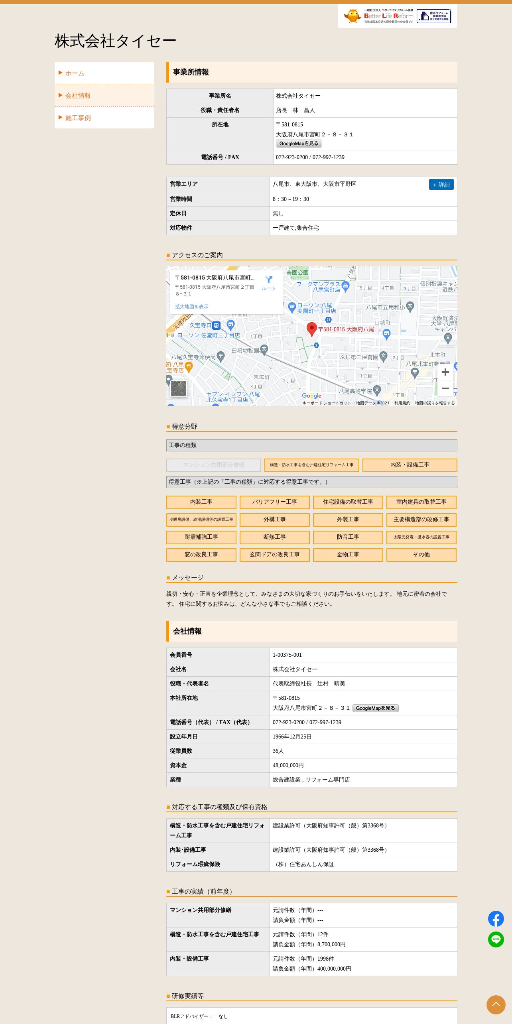Open the 施工事例 sidebar menu item
Image resolution: width=512 pixels, height=1024 pixels.
tap(104, 118)
